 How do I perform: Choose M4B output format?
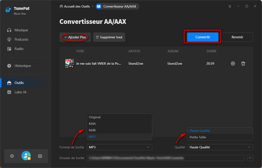(x=119, y=130)
